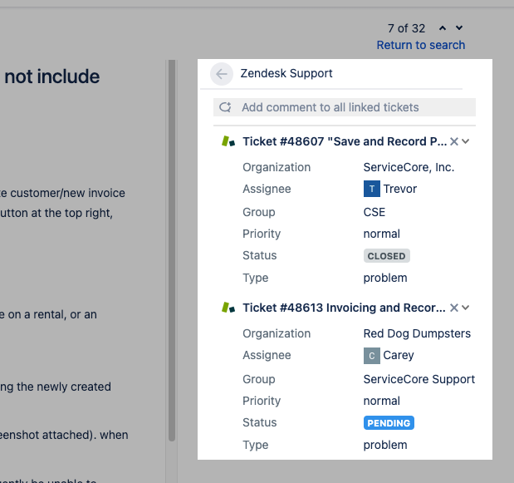
Task: Go to the next search result
Action: point(459,28)
